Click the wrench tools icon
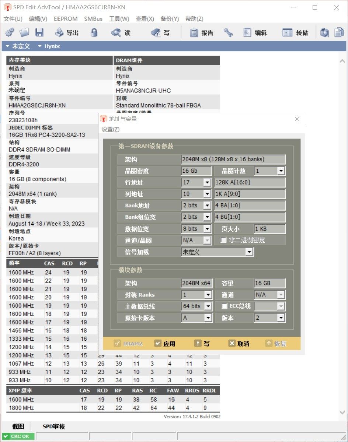 (228, 32)
